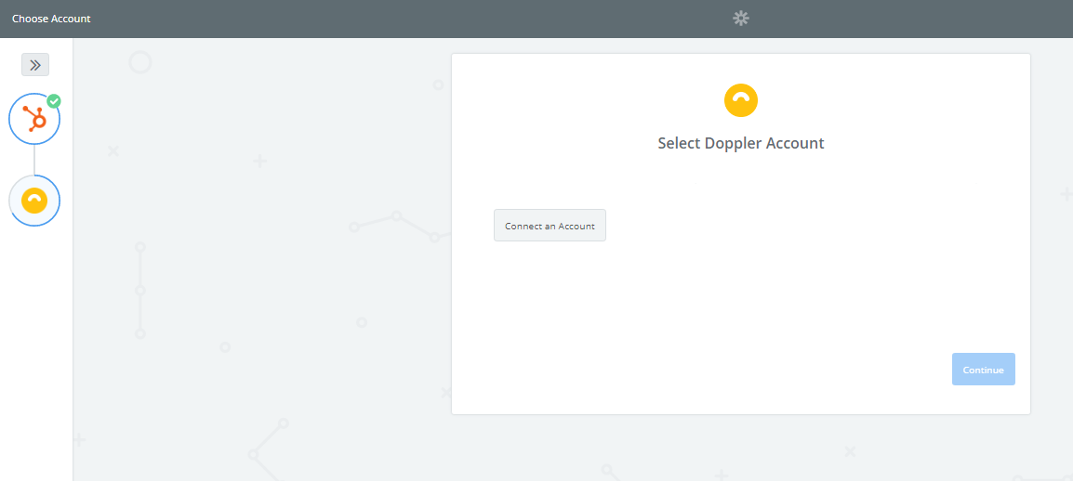Click the connector line between the steps
This screenshot has width=1073, height=481.
(x=34, y=160)
